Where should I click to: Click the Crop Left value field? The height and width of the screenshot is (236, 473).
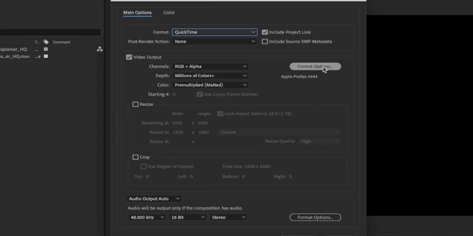coord(192,177)
